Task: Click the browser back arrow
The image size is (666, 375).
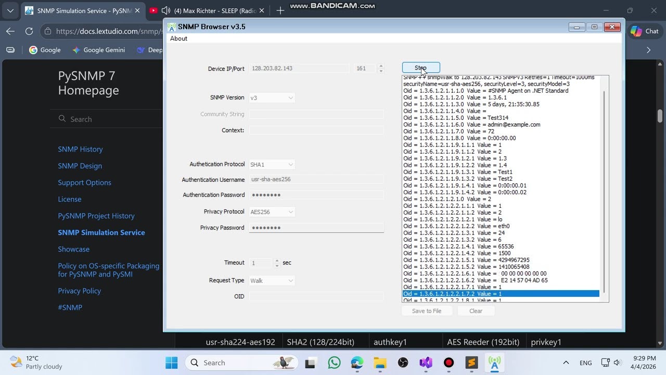Action: pyautogui.click(x=10, y=31)
